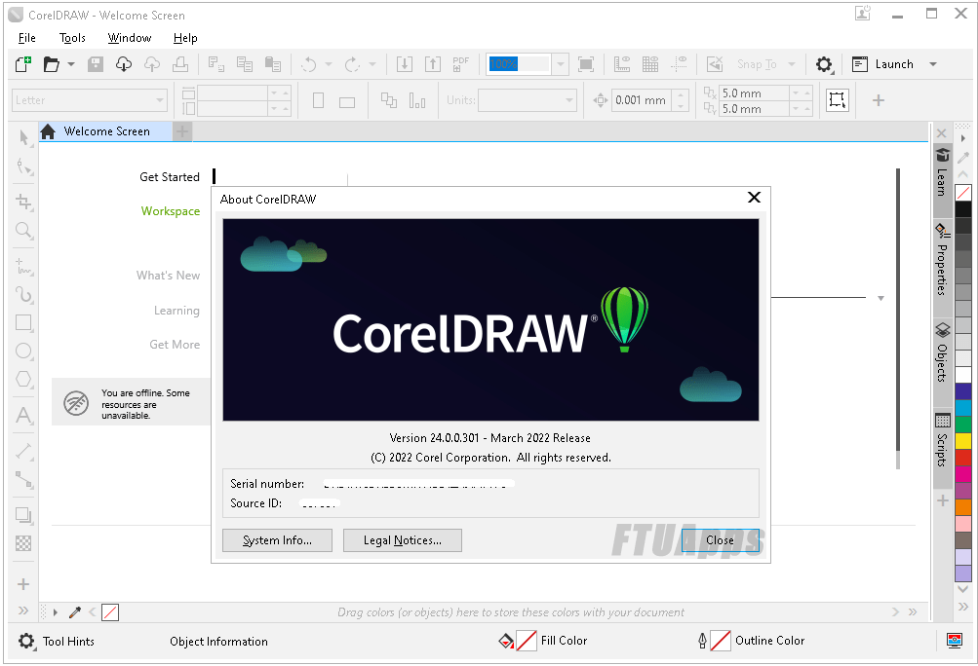Select the Text tool in toolbox
Screen dimensions: 978x666
[24, 416]
